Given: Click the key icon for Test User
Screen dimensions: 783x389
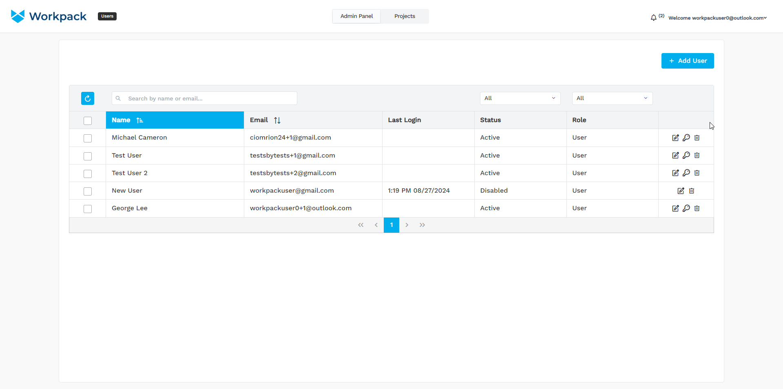Looking at the screenshot, I should [x=686, y=155].
